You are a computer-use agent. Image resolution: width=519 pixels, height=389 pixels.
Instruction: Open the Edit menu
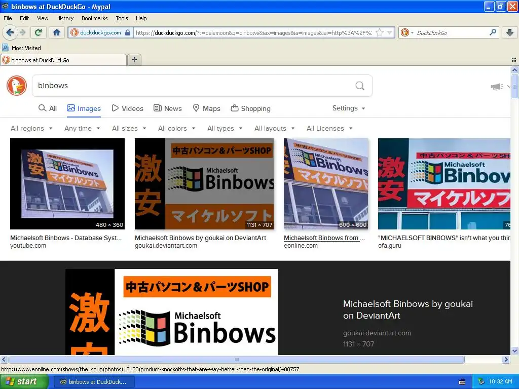(x=24, y=18)
